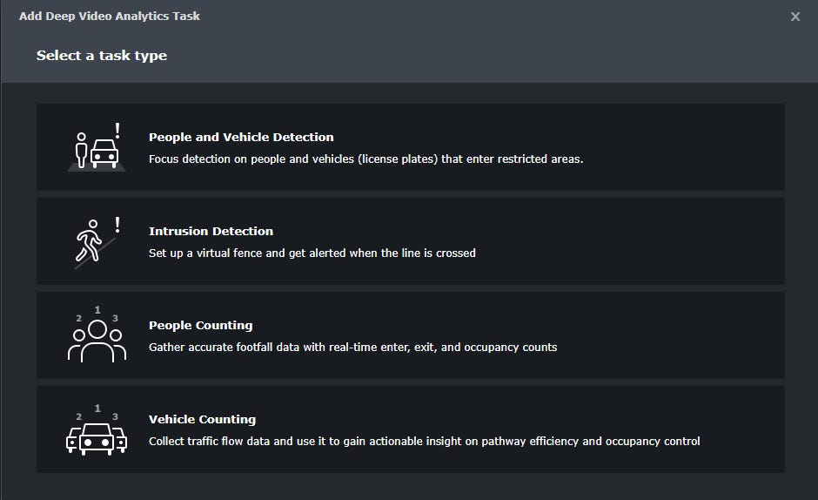Click the 'Add Deep Video Analytics Task' window title
This screenshot has height=500, width=818.
[x=110, y=16]
